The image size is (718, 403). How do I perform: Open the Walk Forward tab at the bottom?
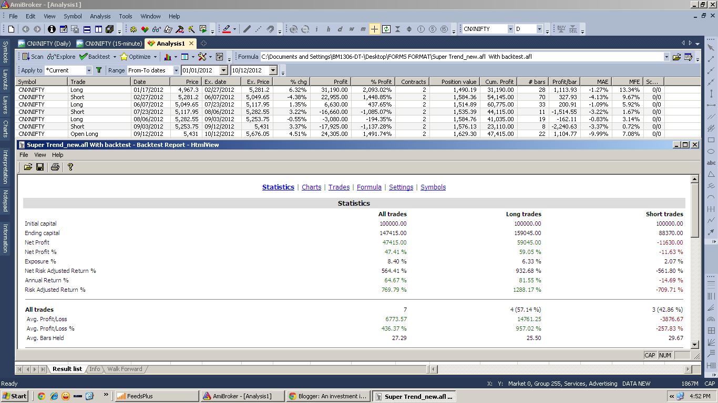125,369
